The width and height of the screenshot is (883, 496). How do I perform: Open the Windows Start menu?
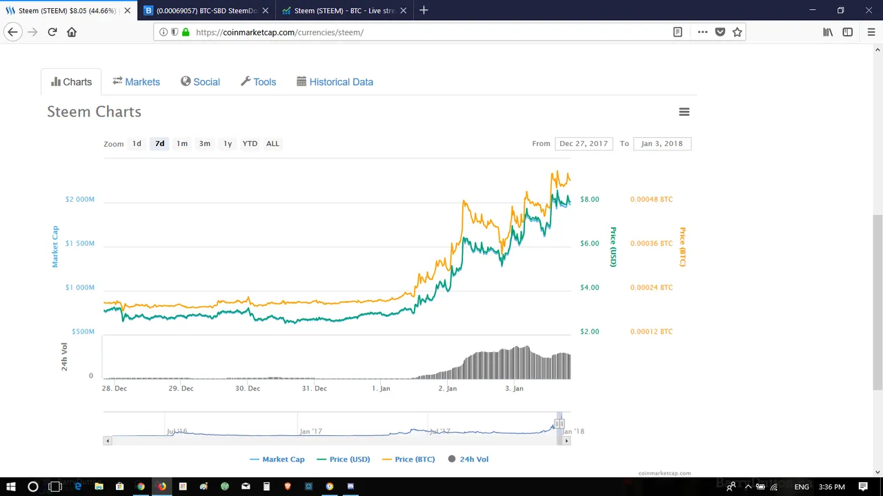click(11, 486)
